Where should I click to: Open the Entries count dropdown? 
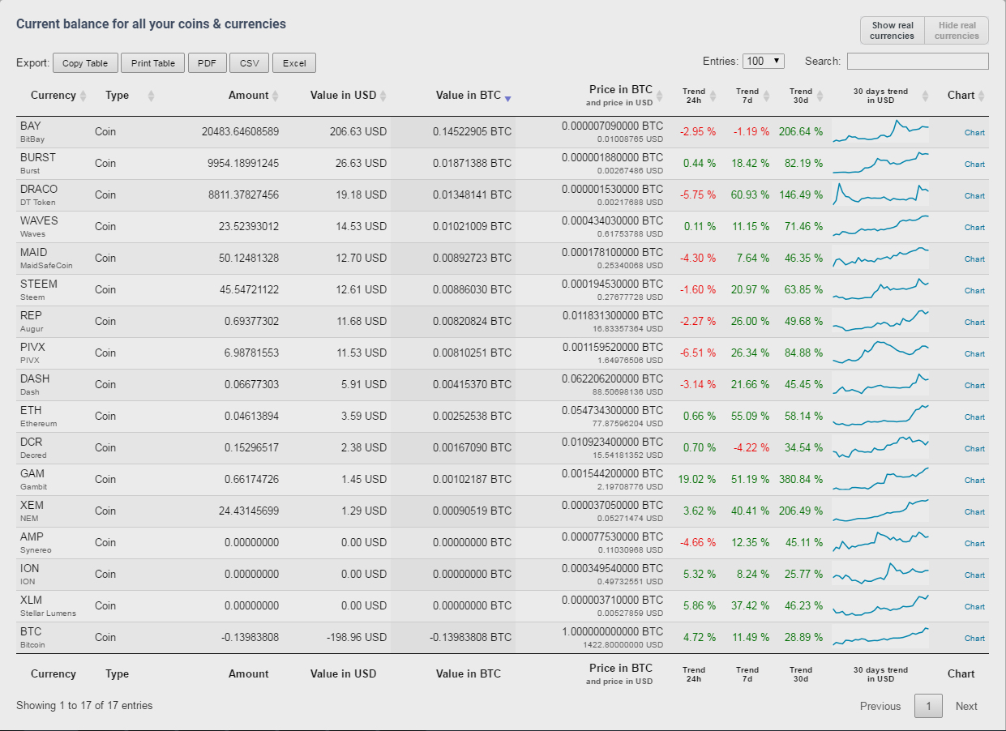pyautogui.click(x=764, y=62)
